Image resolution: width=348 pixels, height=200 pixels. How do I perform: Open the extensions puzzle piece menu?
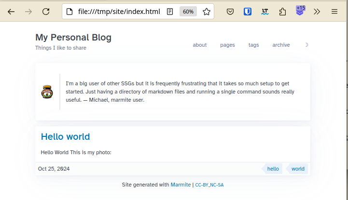tap(282, 12)
